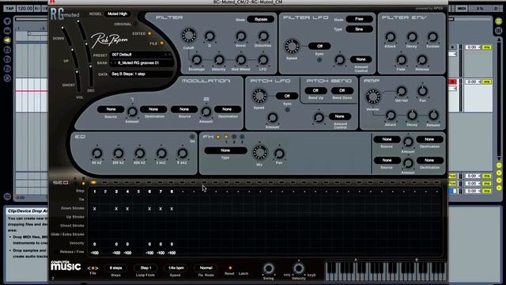The image size is (506, 285).
Task: Adjust the Filter Velocity knob
Action: click(219, 60)
